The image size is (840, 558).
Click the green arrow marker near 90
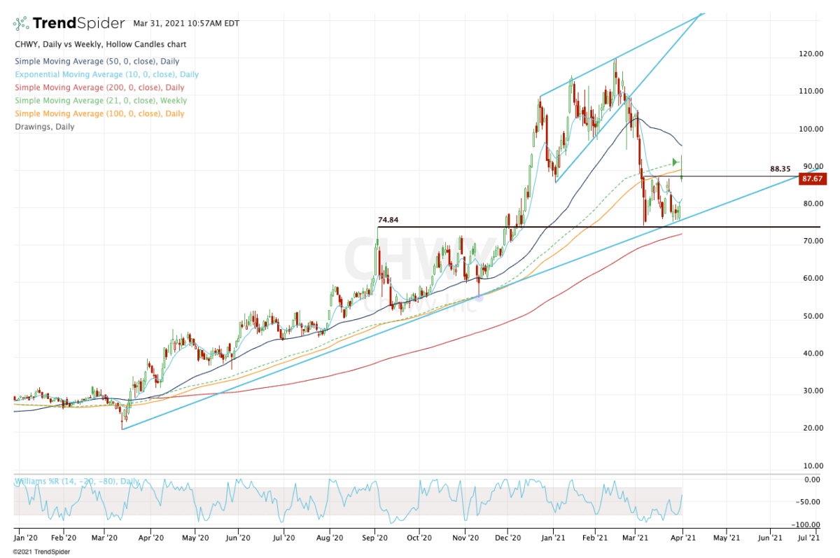(x=675, y=162)
